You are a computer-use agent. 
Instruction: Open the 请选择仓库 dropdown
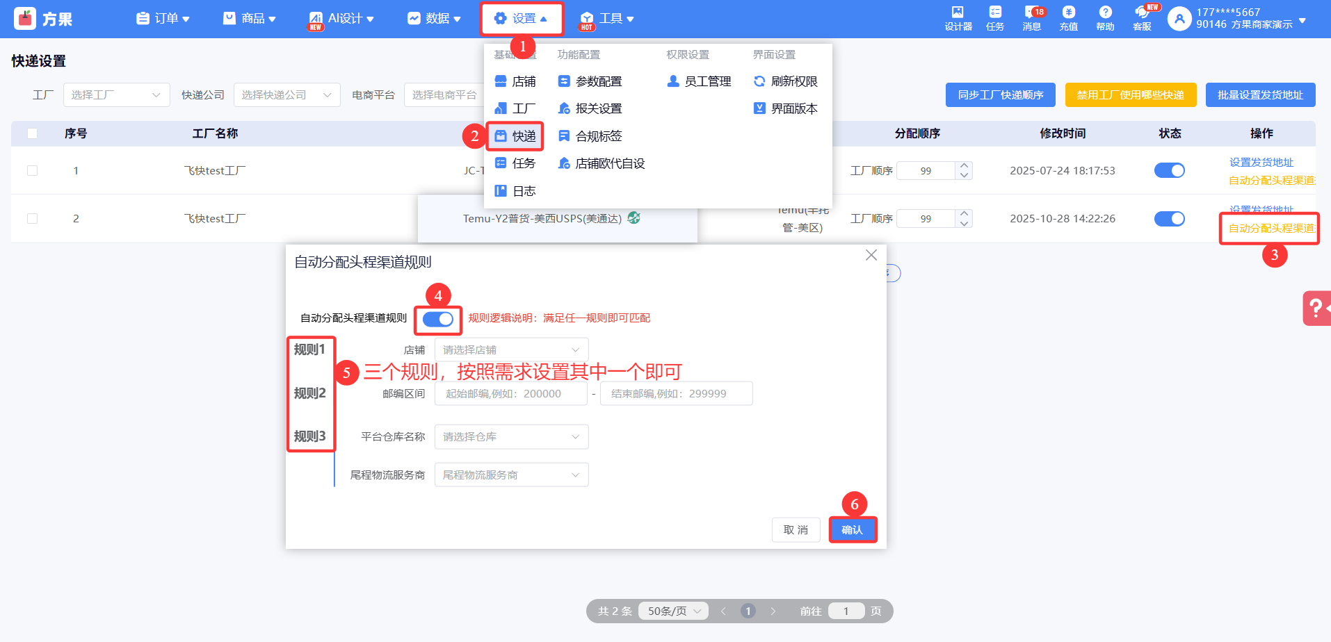coord(512,437)
